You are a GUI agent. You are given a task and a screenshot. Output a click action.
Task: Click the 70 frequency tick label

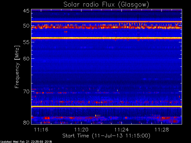pos(26,91)
